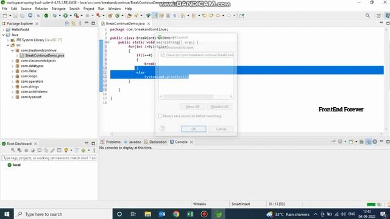Viewport: 390px width, 219px height.
Task: Click the Open Console icon in console toolbar
Action: [x=351, y=142]
